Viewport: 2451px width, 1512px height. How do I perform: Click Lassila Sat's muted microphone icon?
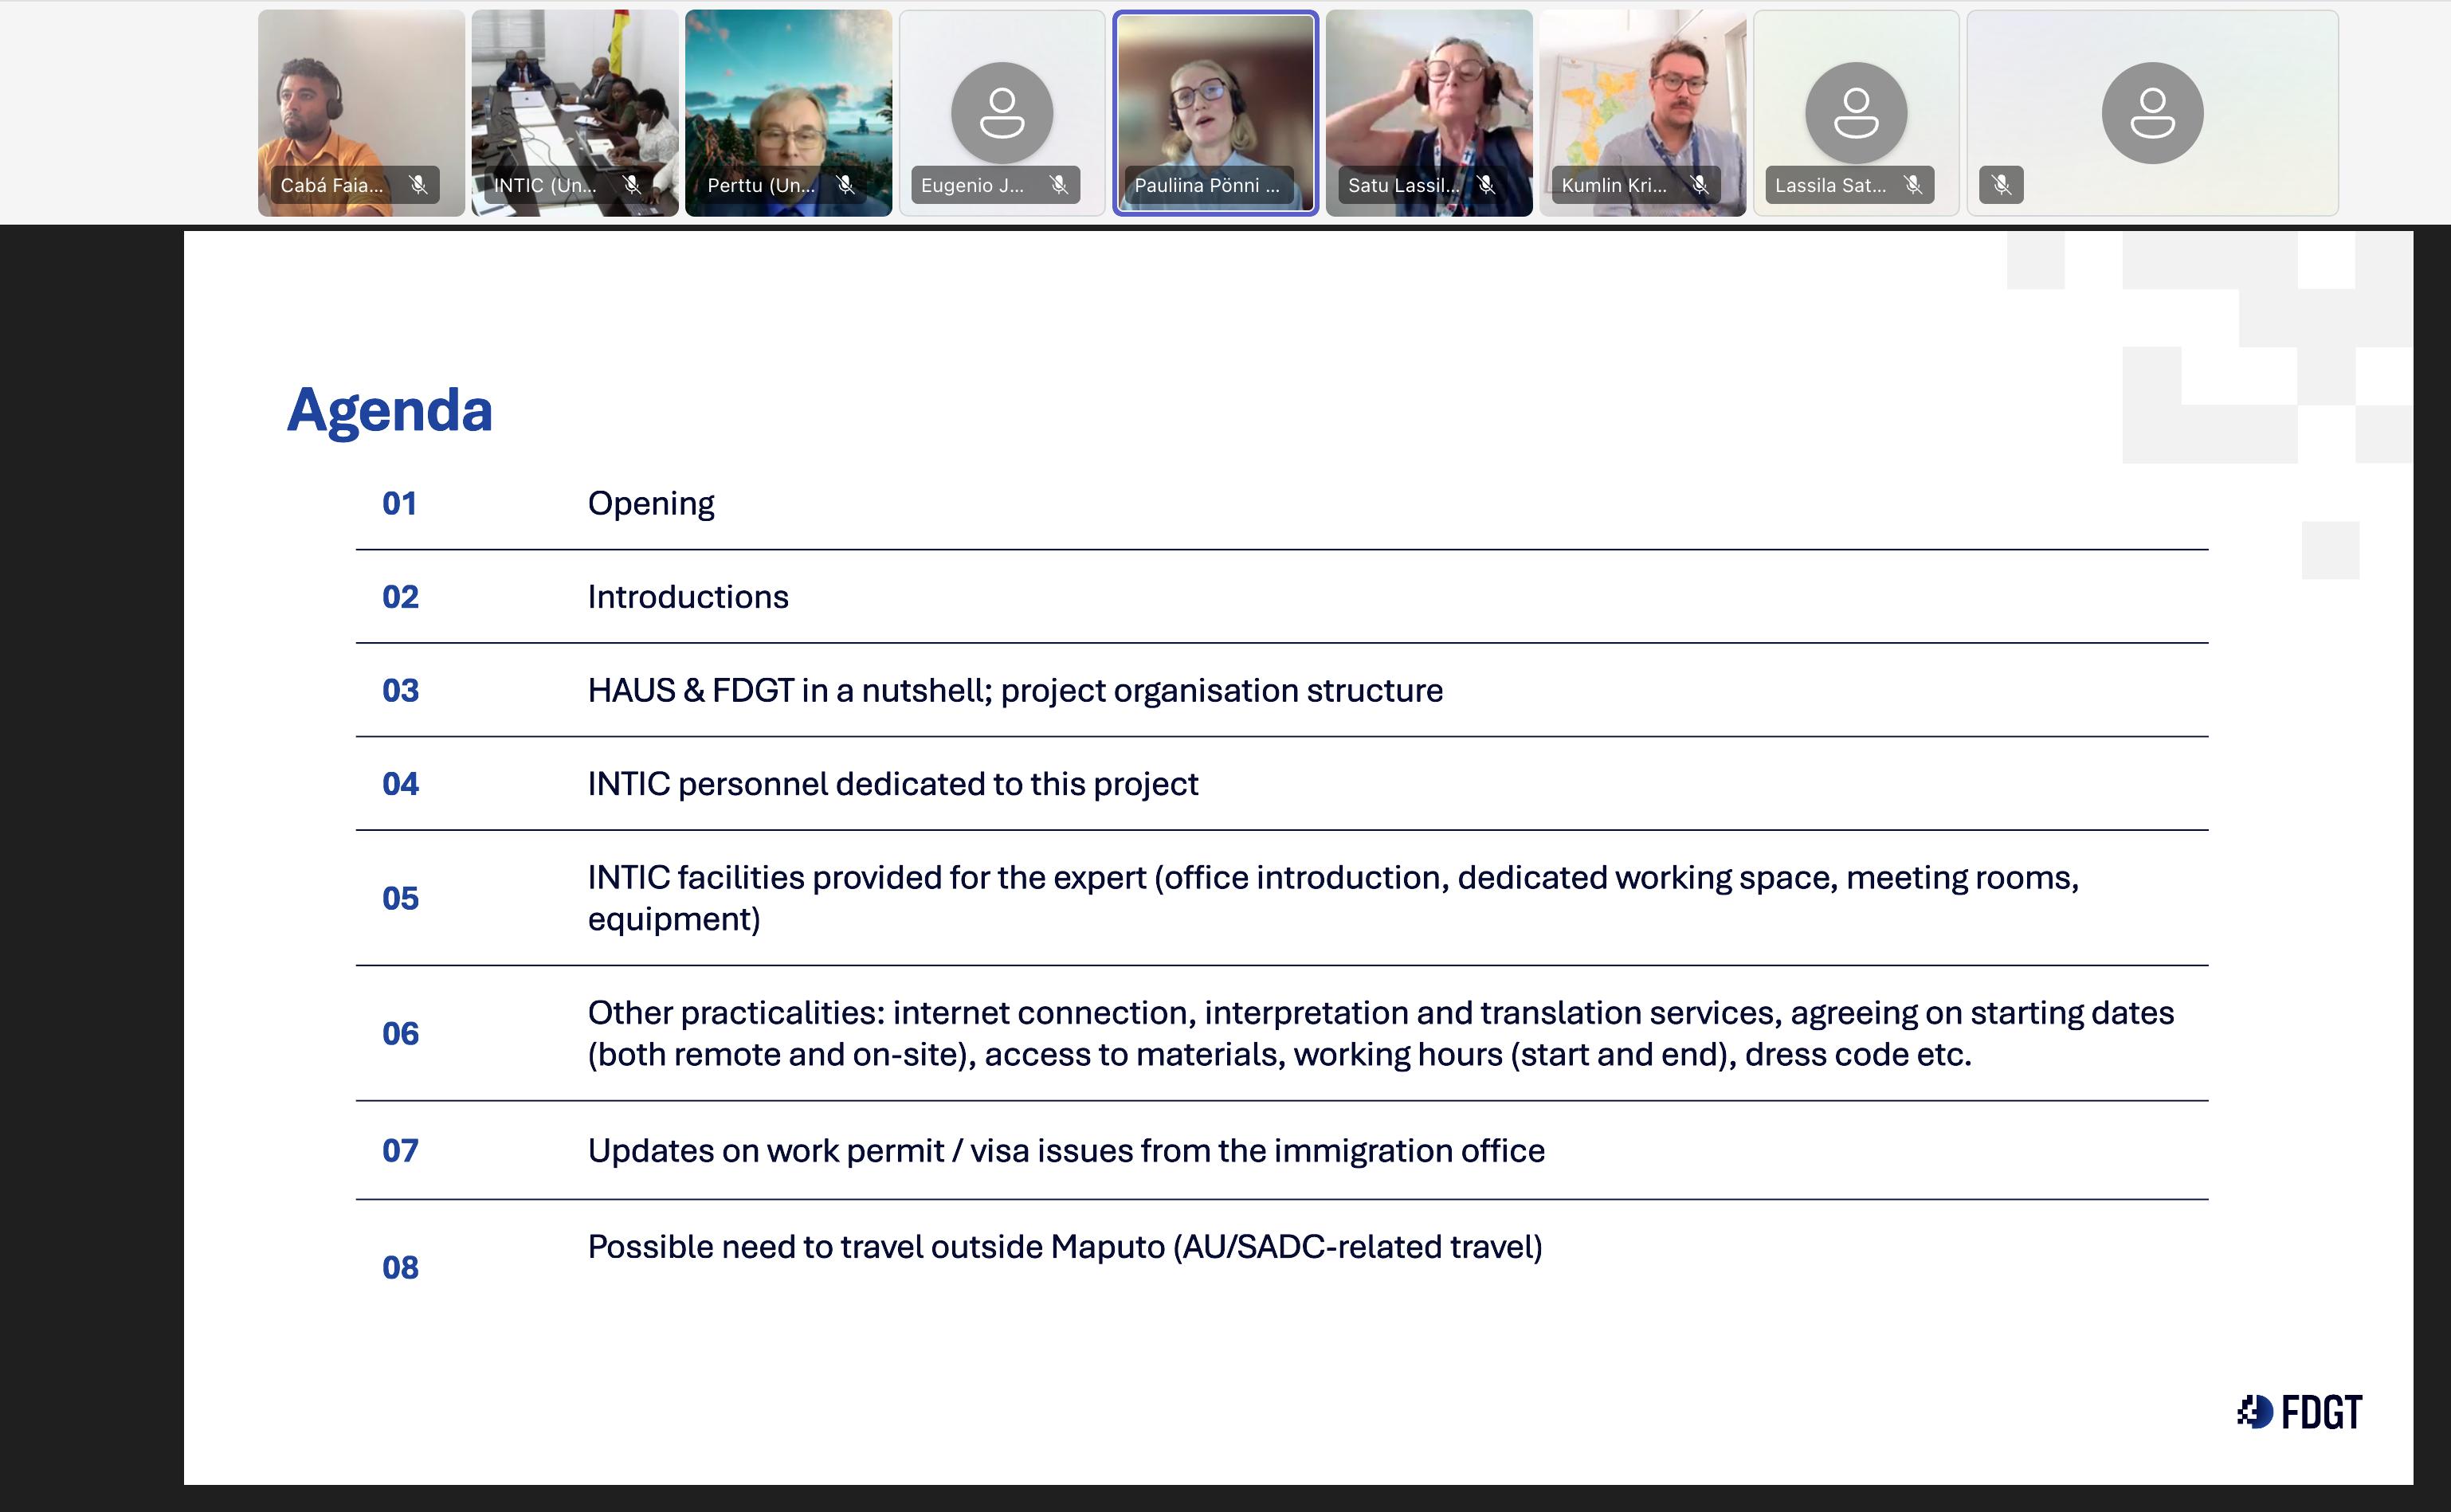pos(1913,185)
